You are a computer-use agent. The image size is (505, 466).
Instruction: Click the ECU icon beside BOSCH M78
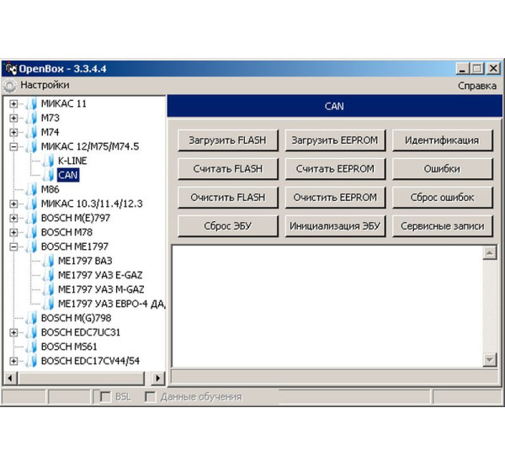(x=31, y=232)
